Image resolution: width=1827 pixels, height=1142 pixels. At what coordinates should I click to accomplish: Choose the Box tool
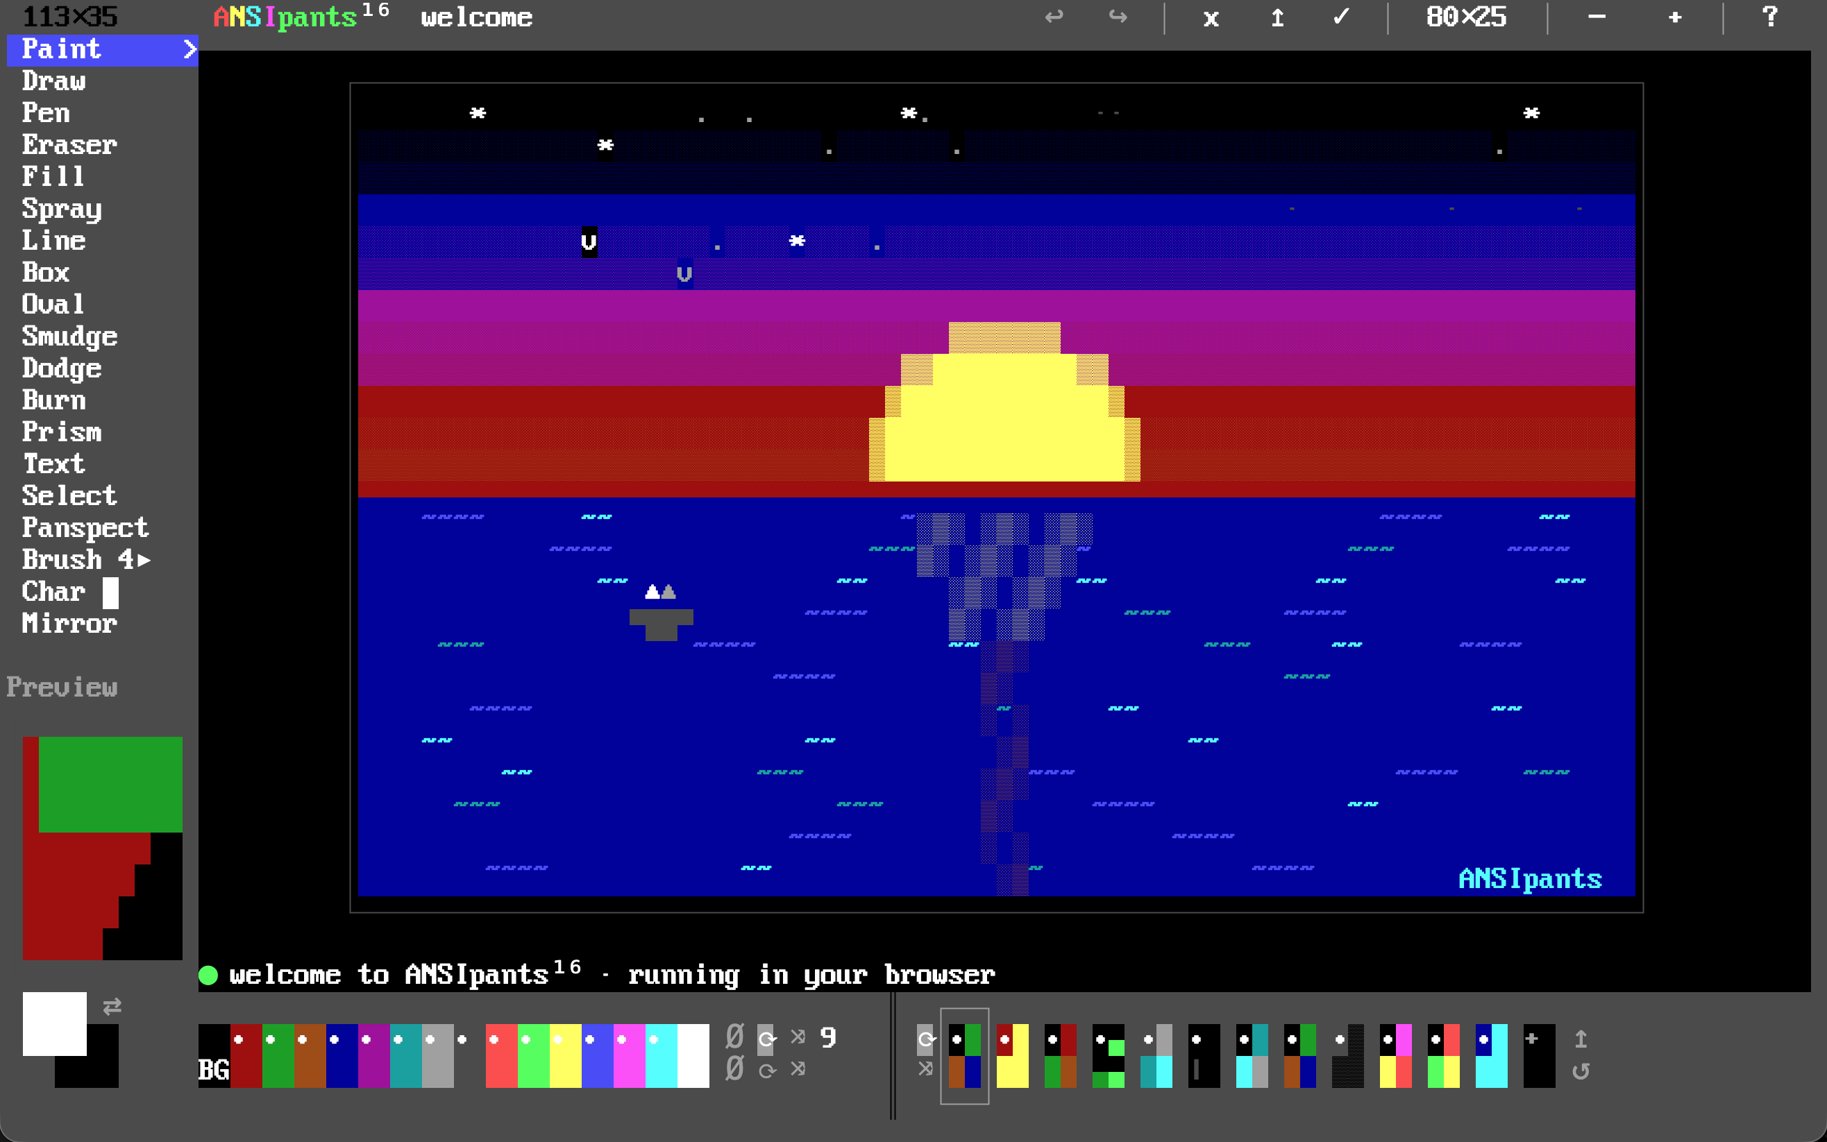tap(46, 272)
